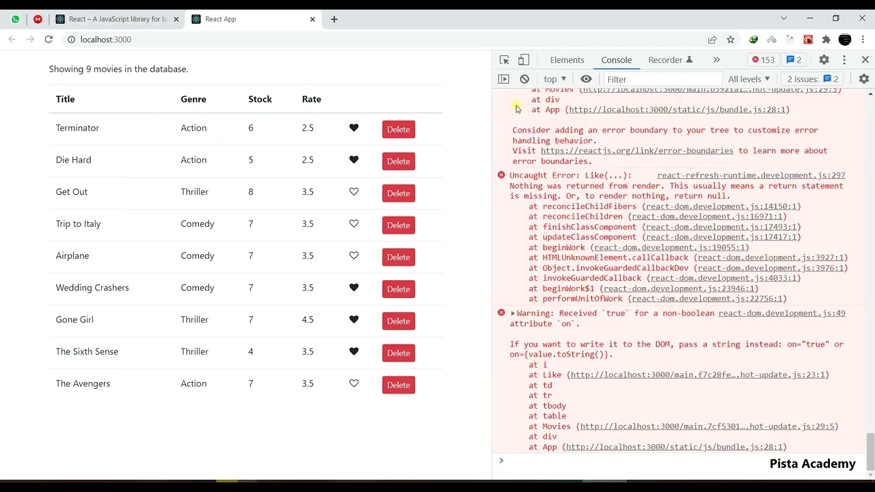Open console settings gear beside issues
The height and width of the screenshot is (492, 875).
pyautogui.click(x=864, y=79)
